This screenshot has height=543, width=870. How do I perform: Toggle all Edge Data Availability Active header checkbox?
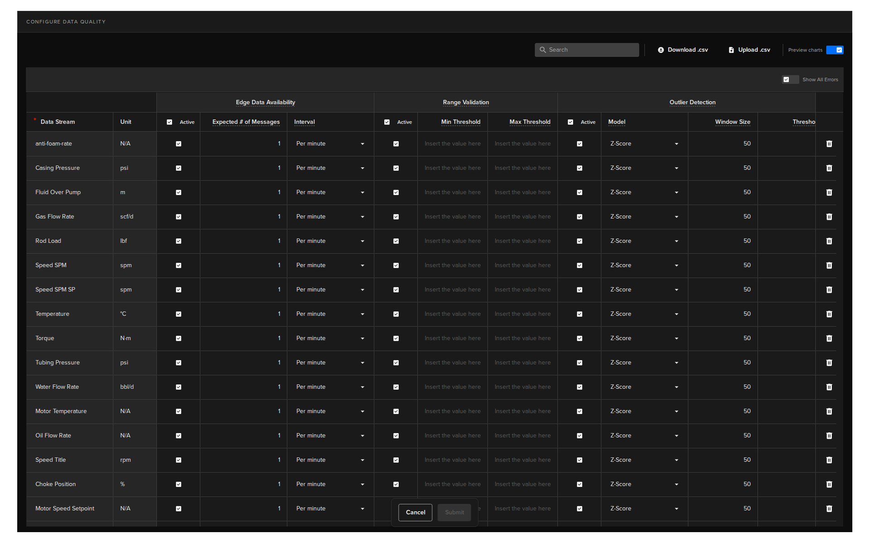pos(169,122)
